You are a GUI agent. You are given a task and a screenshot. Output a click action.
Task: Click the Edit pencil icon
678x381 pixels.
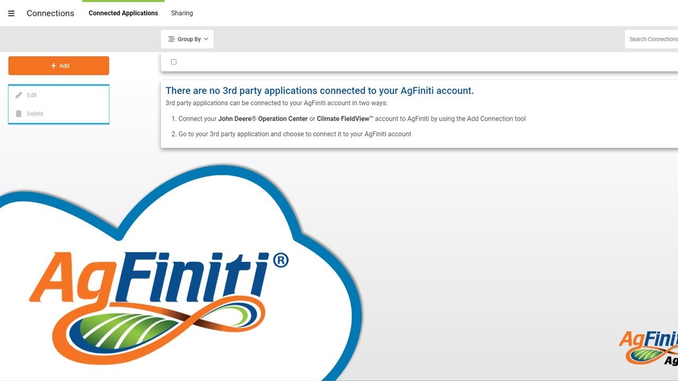pos(19,95)
